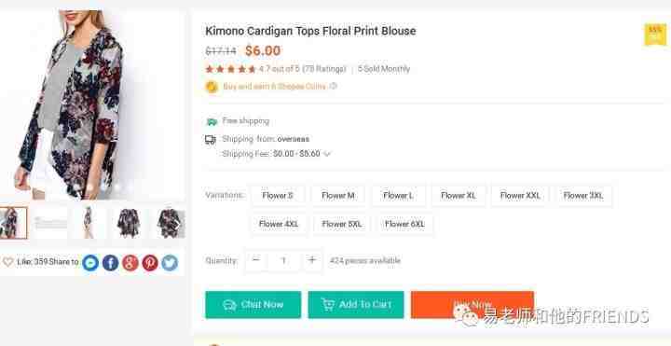Share product via Messenger icon
This screenshot has height=346, width=671.
point(90,262)
